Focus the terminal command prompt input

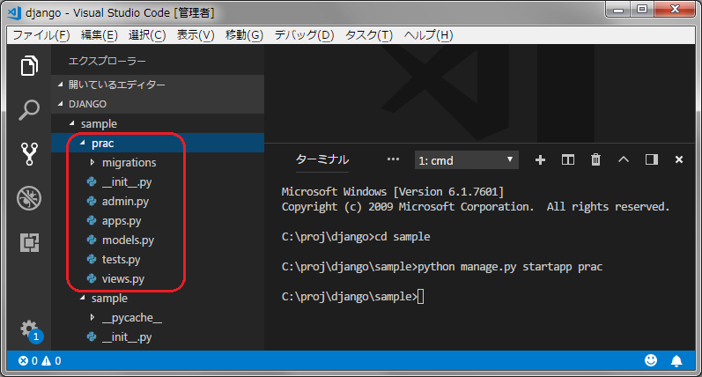pos(420,297)
